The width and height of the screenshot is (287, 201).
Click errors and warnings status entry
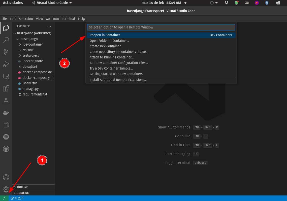pyautogui.click(x=17, y=198)
